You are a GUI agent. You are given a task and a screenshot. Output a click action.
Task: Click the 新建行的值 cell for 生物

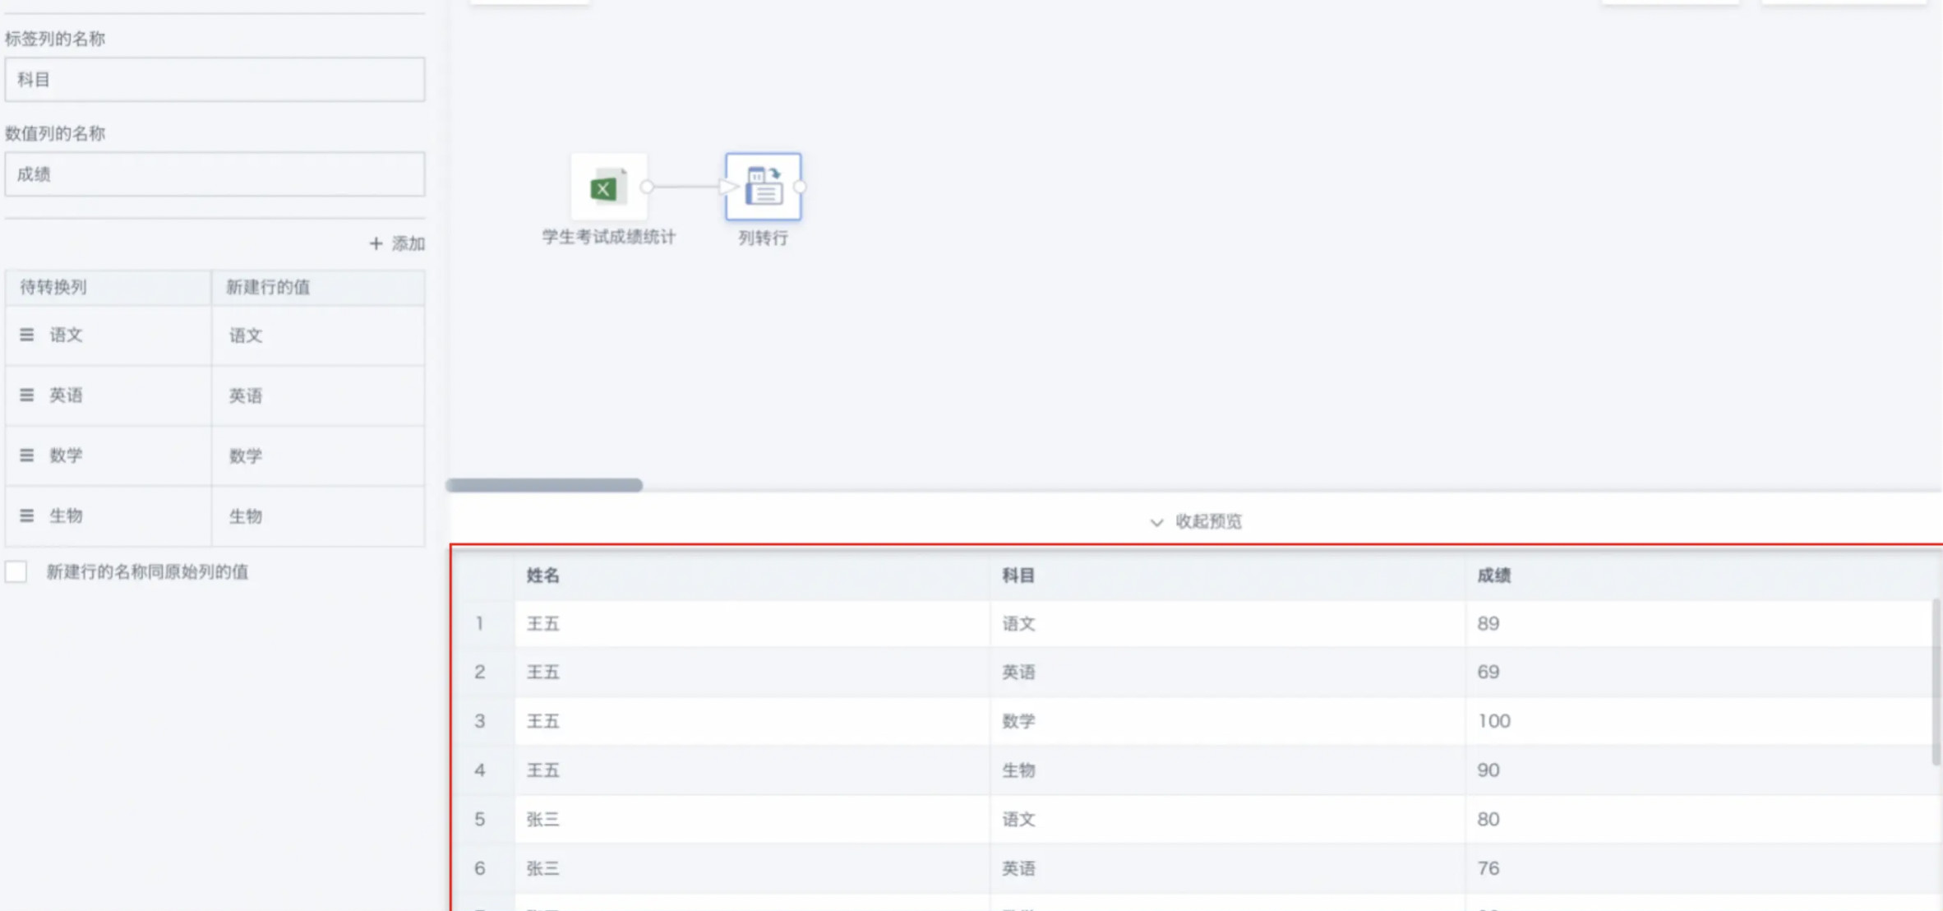[318, 516]
